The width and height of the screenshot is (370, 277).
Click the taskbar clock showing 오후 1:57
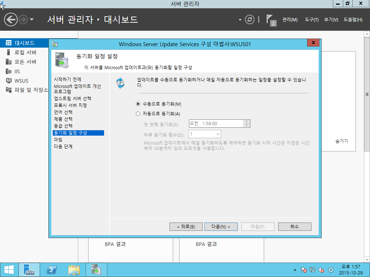click(350, 270)
